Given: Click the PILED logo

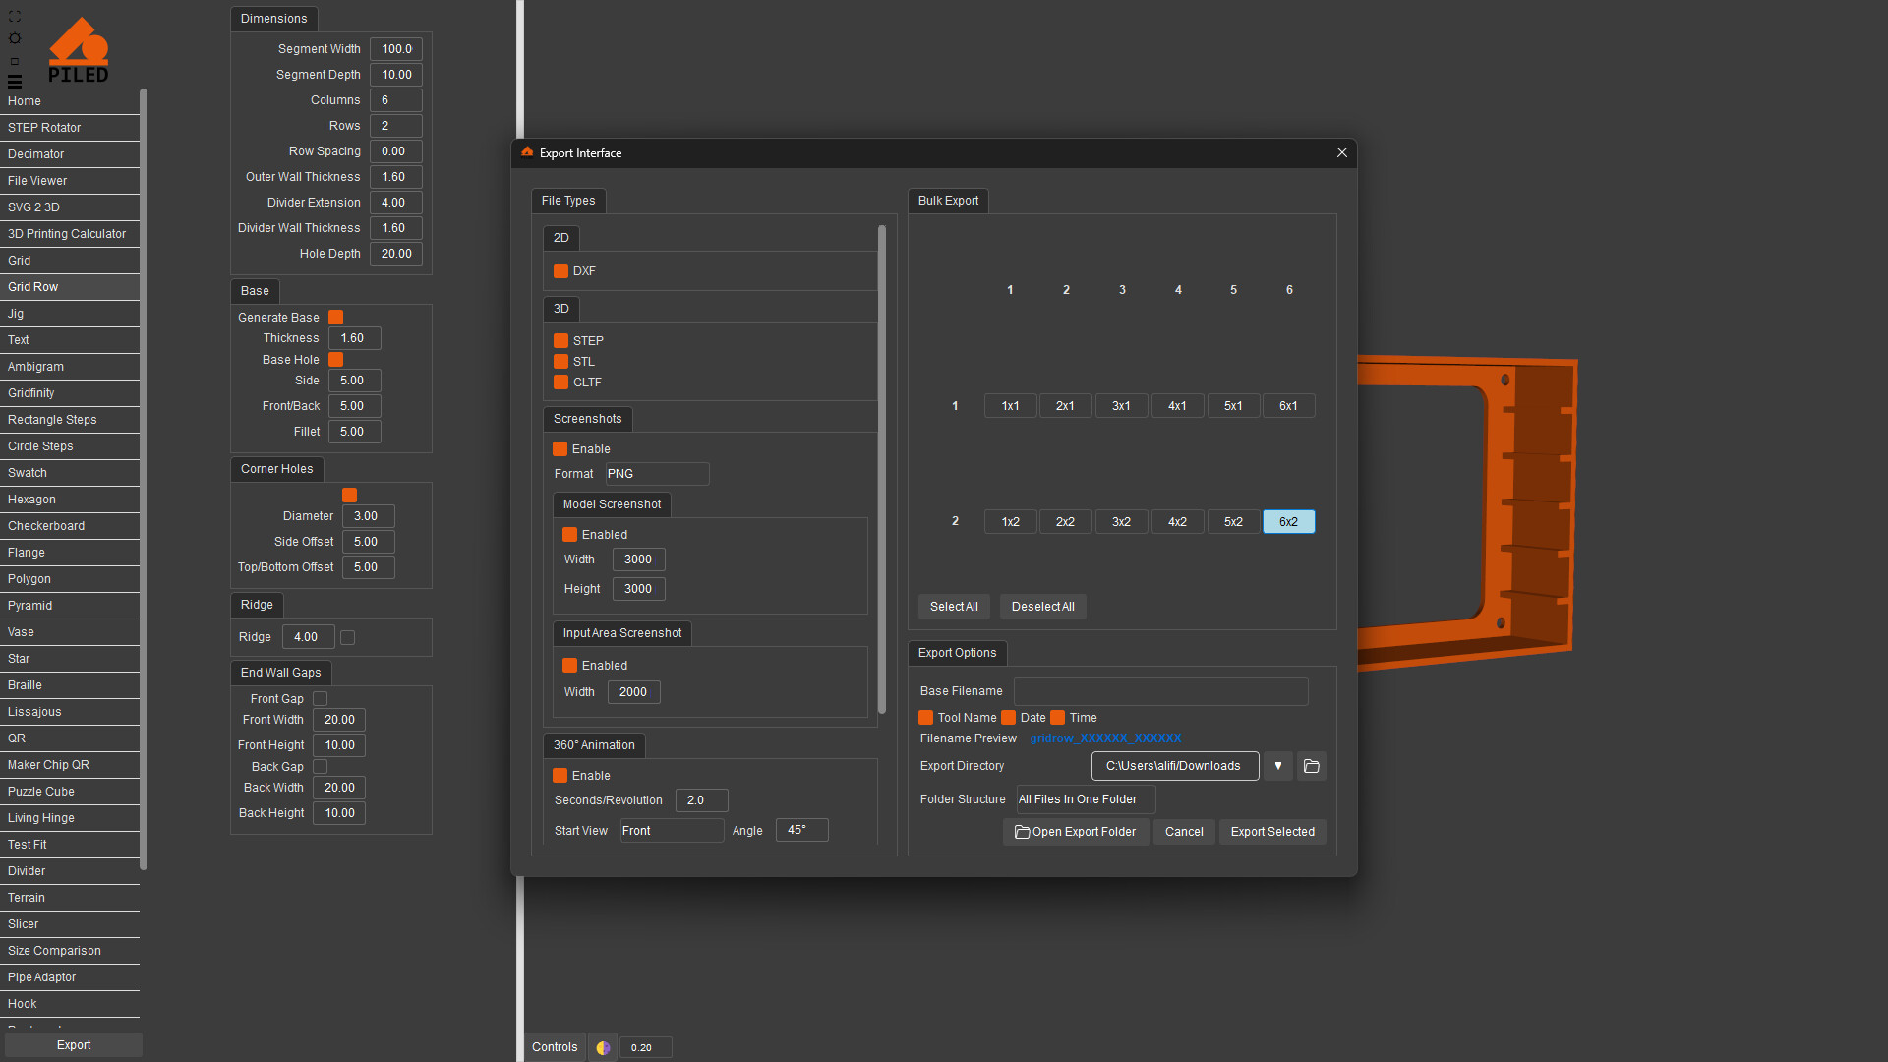Looking at the screenshot, I should (x=79, y=51).
